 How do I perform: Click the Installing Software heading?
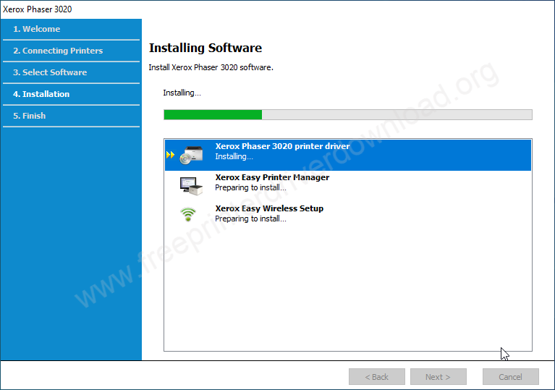click(206, 48)
